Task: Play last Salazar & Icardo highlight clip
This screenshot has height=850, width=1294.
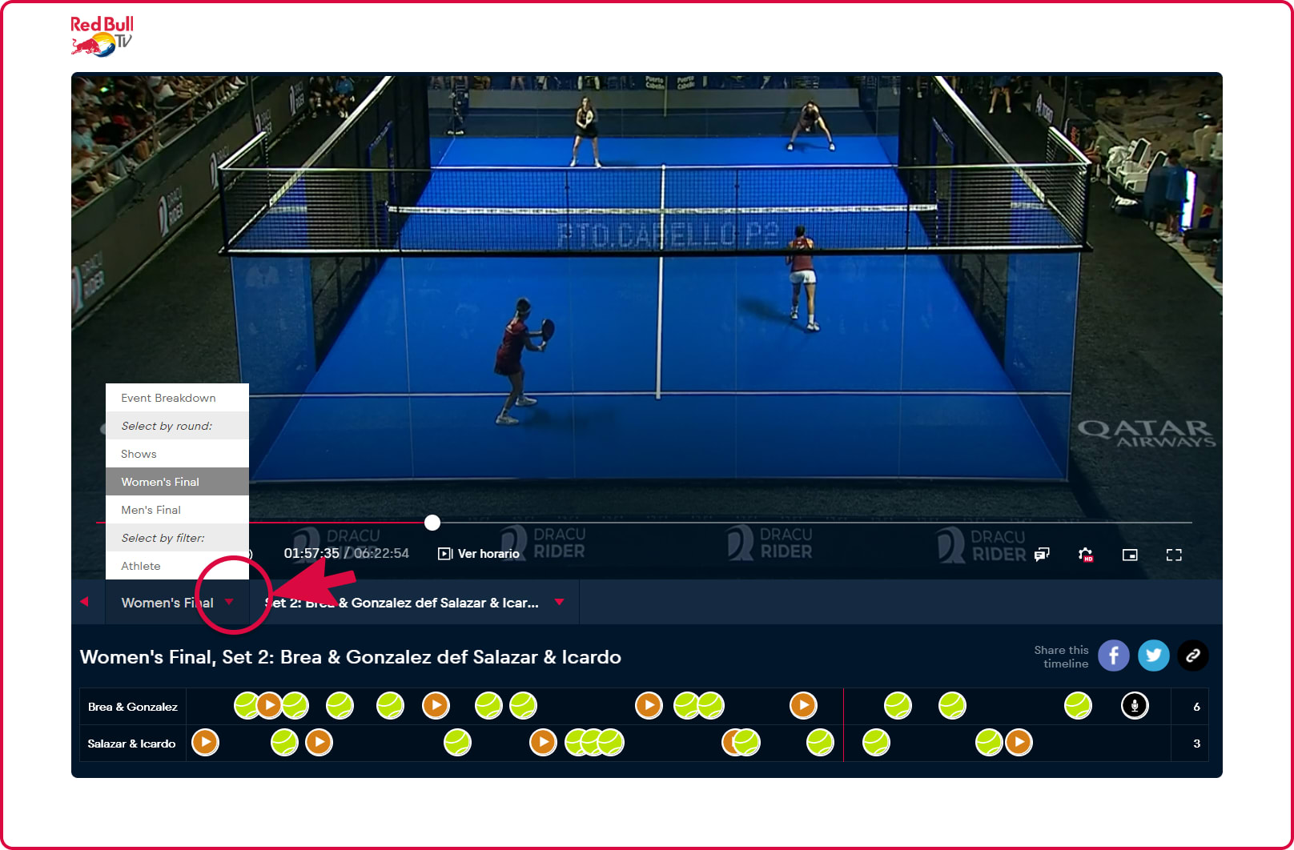Action: coord(1019,743)
